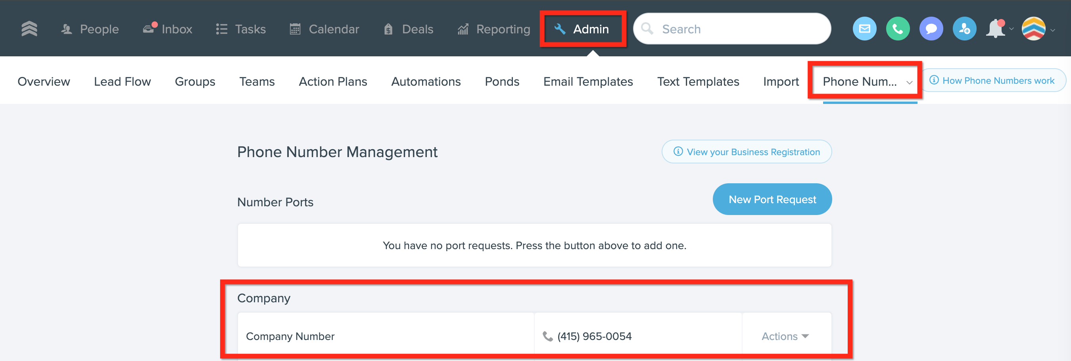Open View your Business Registration link
The height and width of the screenshot is (361, 1071).
click(746, 152)
